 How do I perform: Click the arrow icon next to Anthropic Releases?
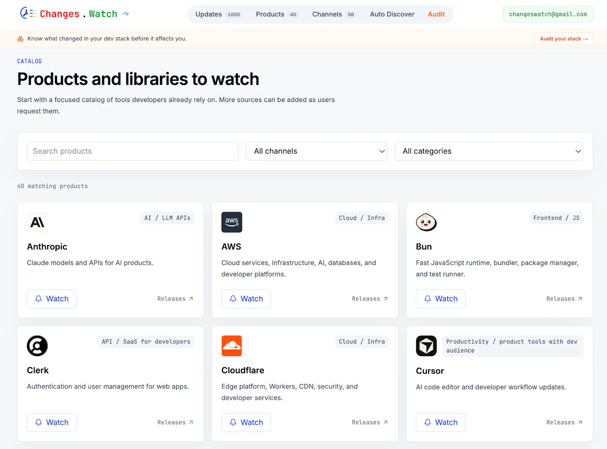click(191, 299)
